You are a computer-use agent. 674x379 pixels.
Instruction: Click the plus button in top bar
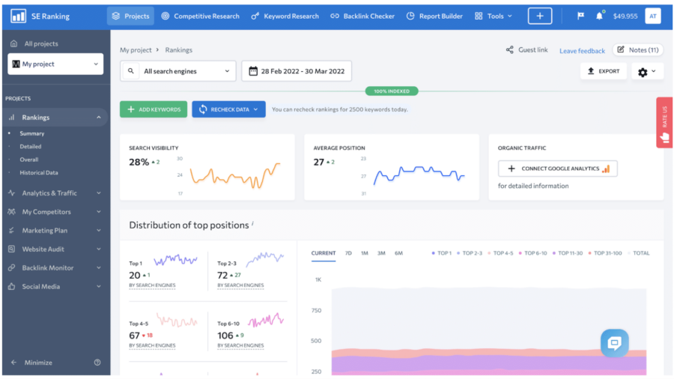[x=540, y=16]
